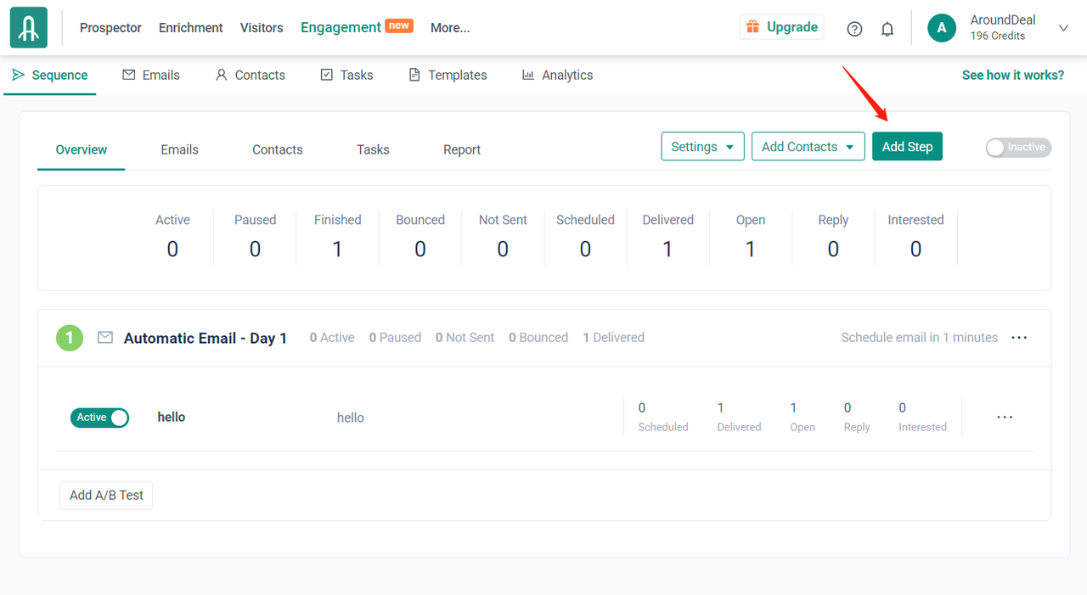Toggle the Active switch for hello email

(99, 418)
